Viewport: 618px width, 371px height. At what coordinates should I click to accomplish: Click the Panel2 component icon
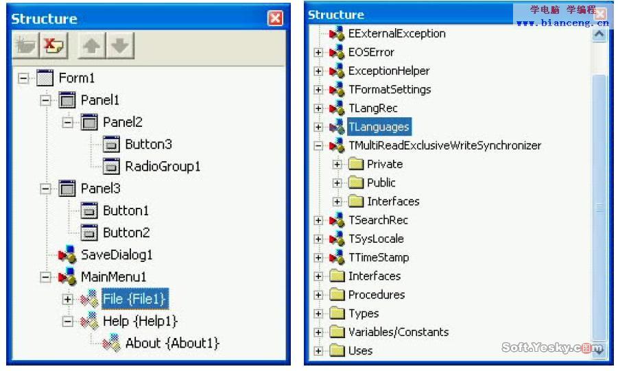point(89,122)
